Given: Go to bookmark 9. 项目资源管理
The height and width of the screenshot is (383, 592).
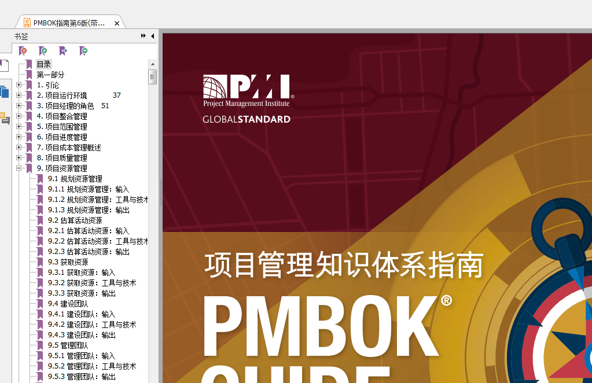Looking at the screenshot, I should pos(62,168).
